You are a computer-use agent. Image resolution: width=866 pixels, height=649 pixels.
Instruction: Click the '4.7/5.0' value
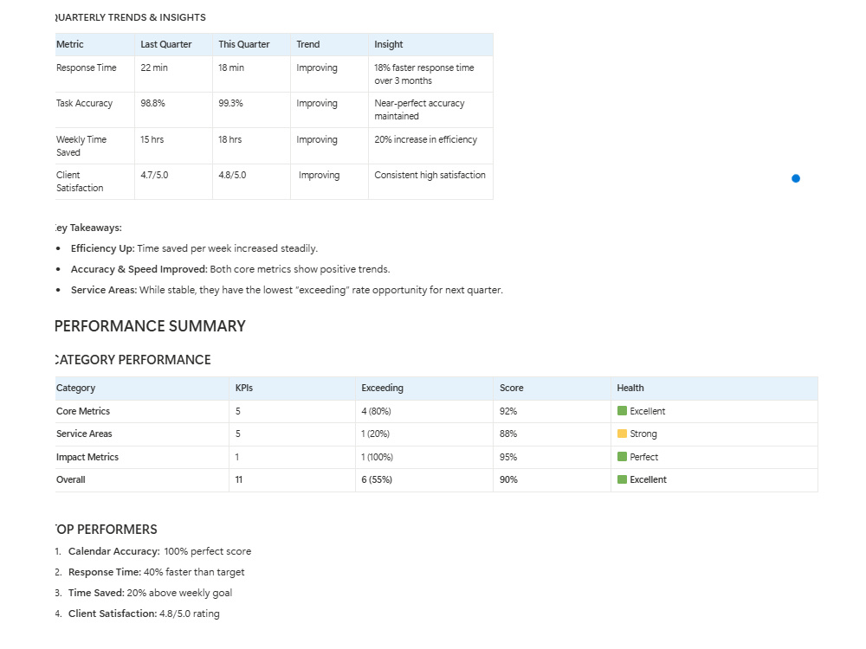tap(154, 175)
